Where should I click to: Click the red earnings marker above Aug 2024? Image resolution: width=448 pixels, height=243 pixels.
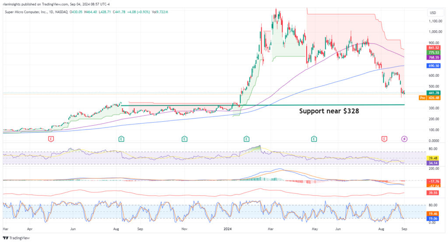coord(384,139)
